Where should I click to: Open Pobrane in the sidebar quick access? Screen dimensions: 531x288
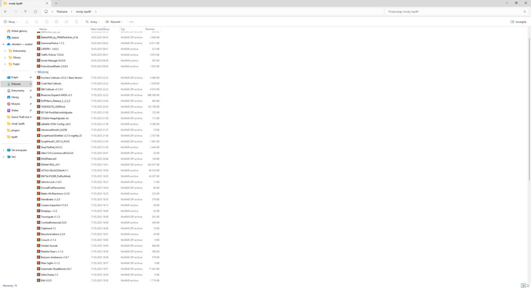pos(16,84)
